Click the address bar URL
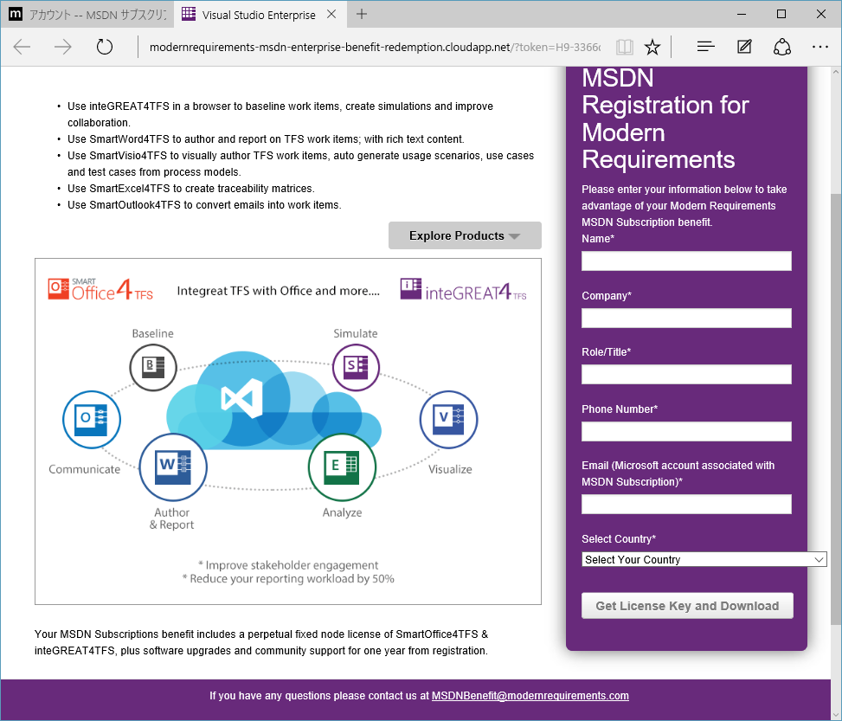Screen dimensions: 842x721 pyautogui.click(x=375, y=48)
